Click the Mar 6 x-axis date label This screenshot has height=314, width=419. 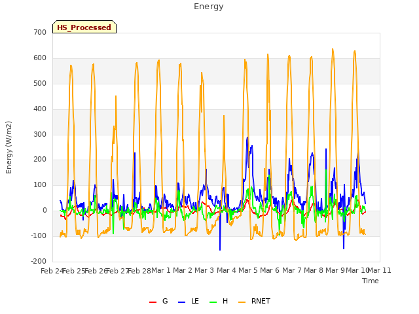click(270, 270)
